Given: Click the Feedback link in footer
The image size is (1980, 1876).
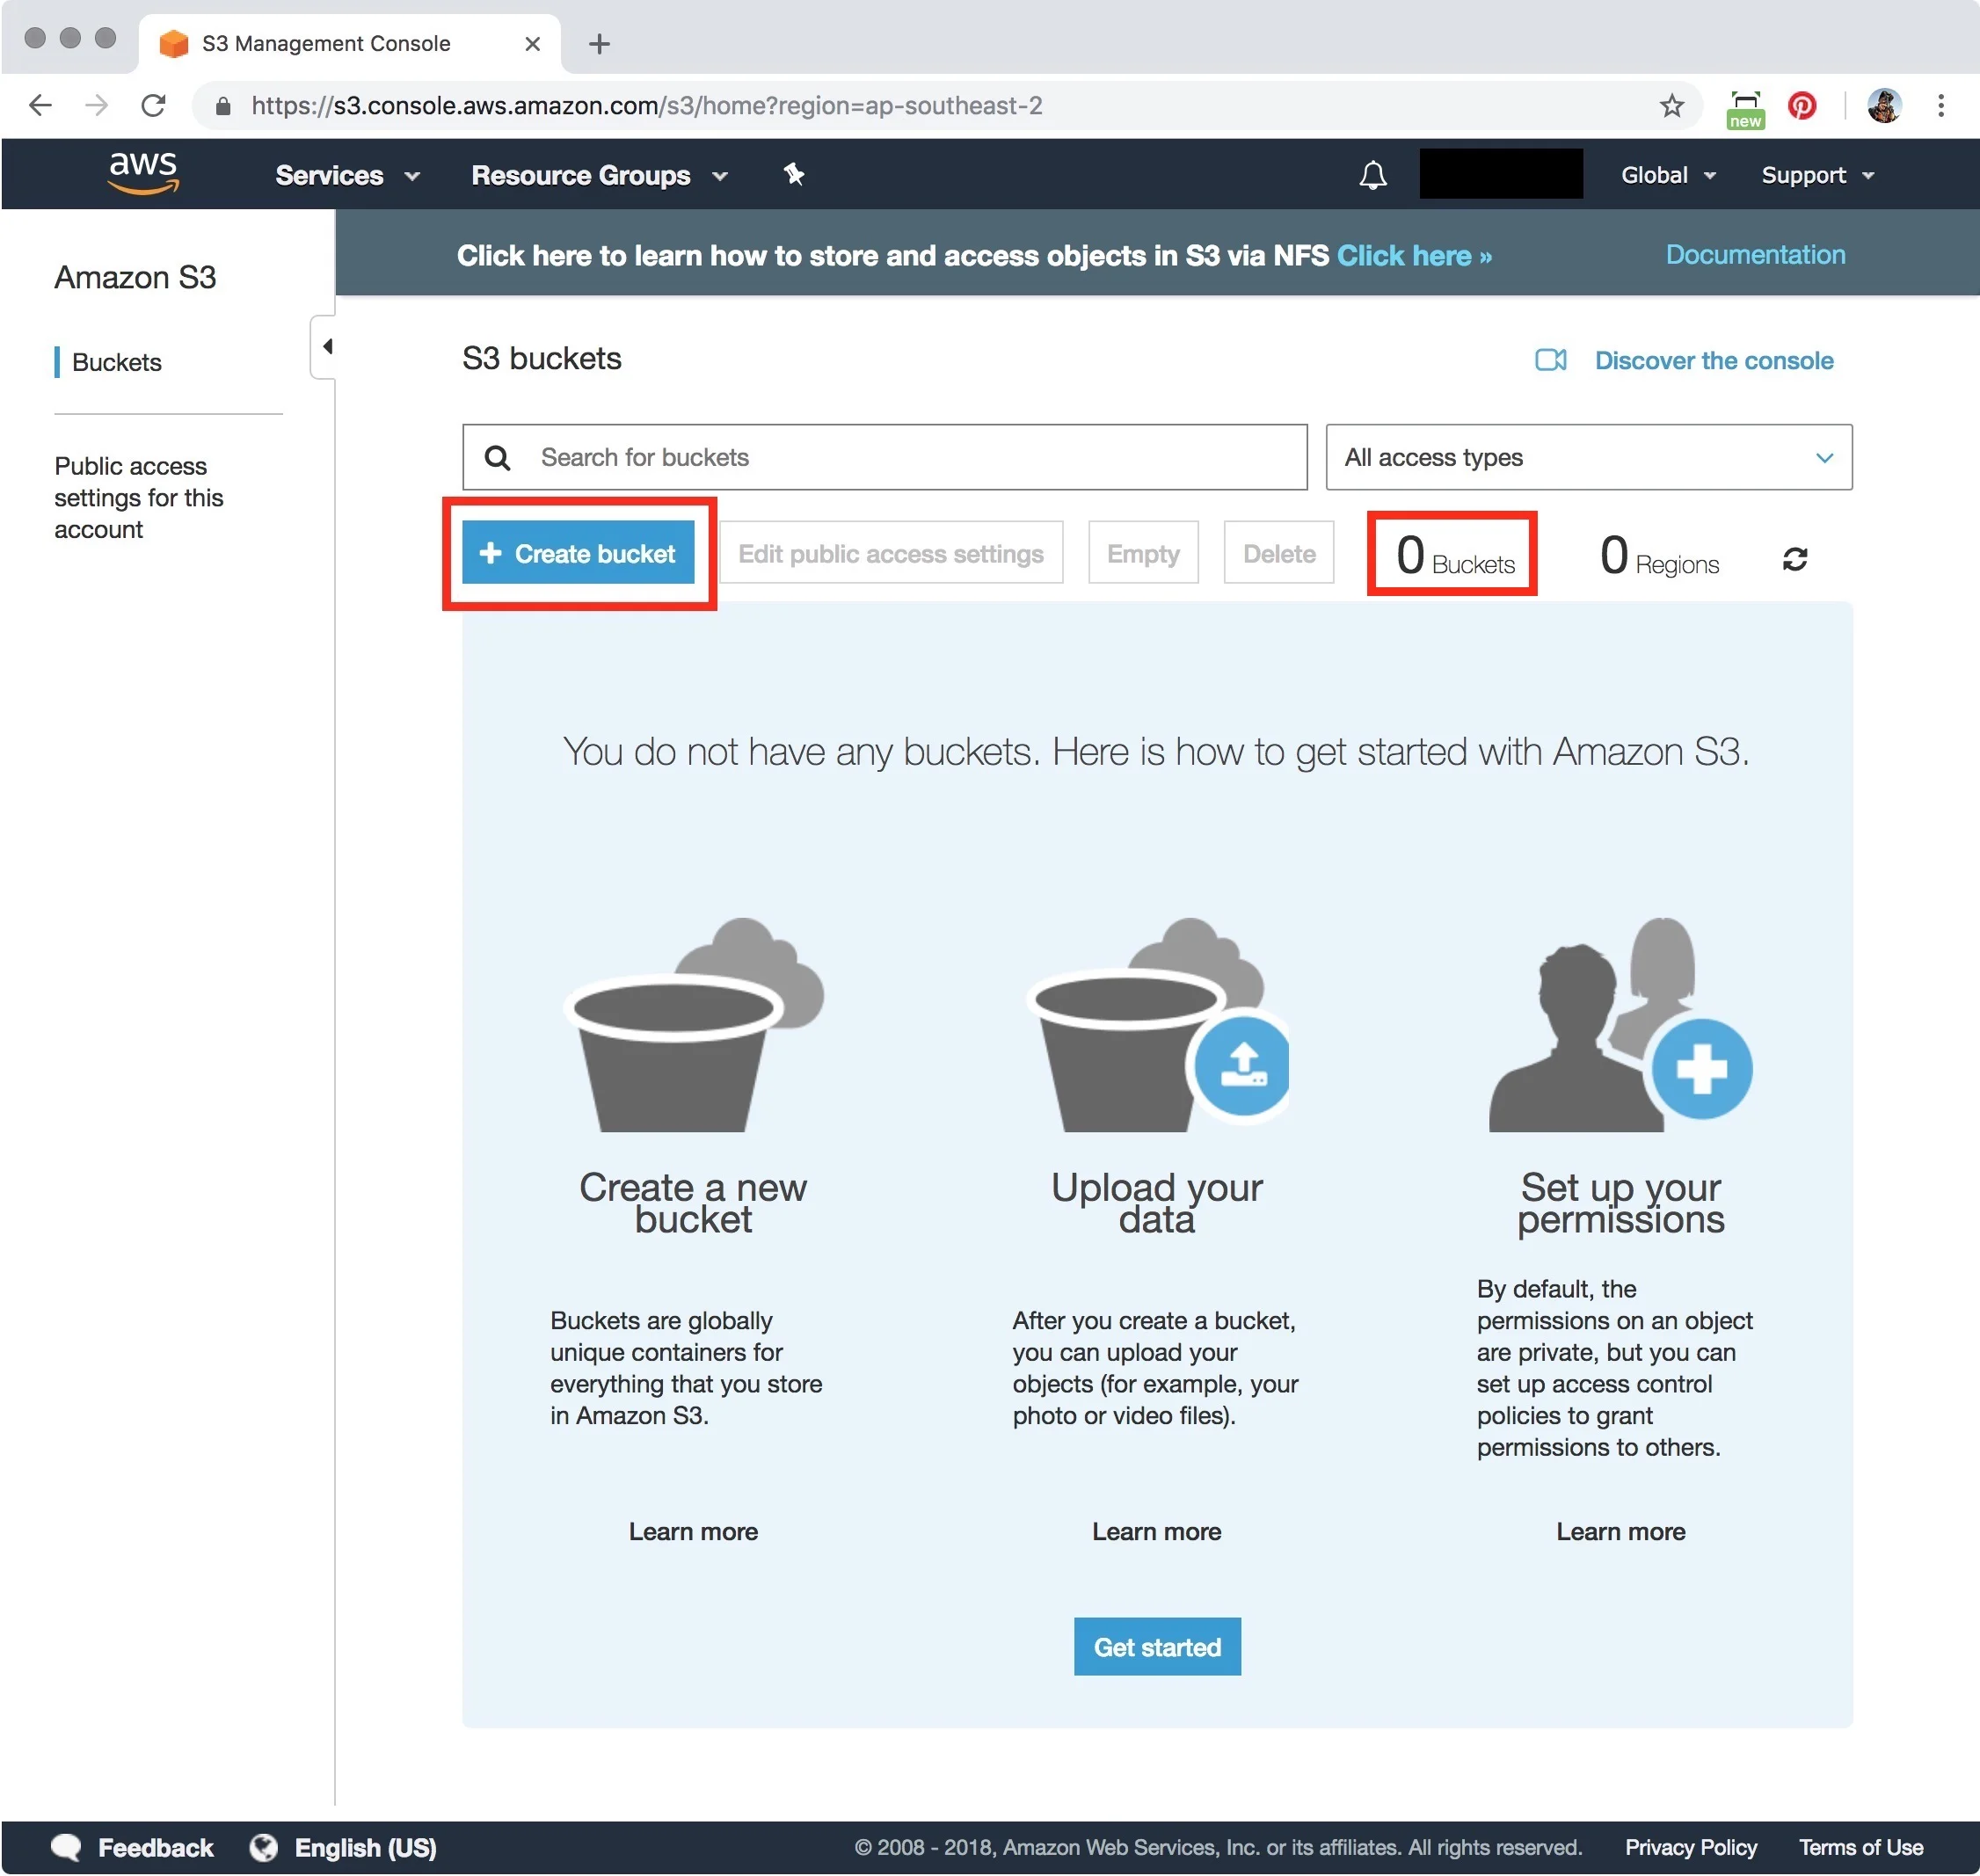Looking at the screenshot, I should click(x=155, y=1847).
